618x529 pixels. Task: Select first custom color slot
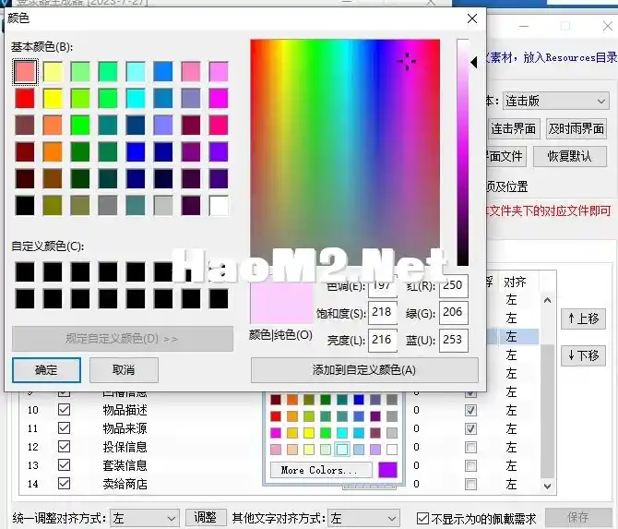25,271
